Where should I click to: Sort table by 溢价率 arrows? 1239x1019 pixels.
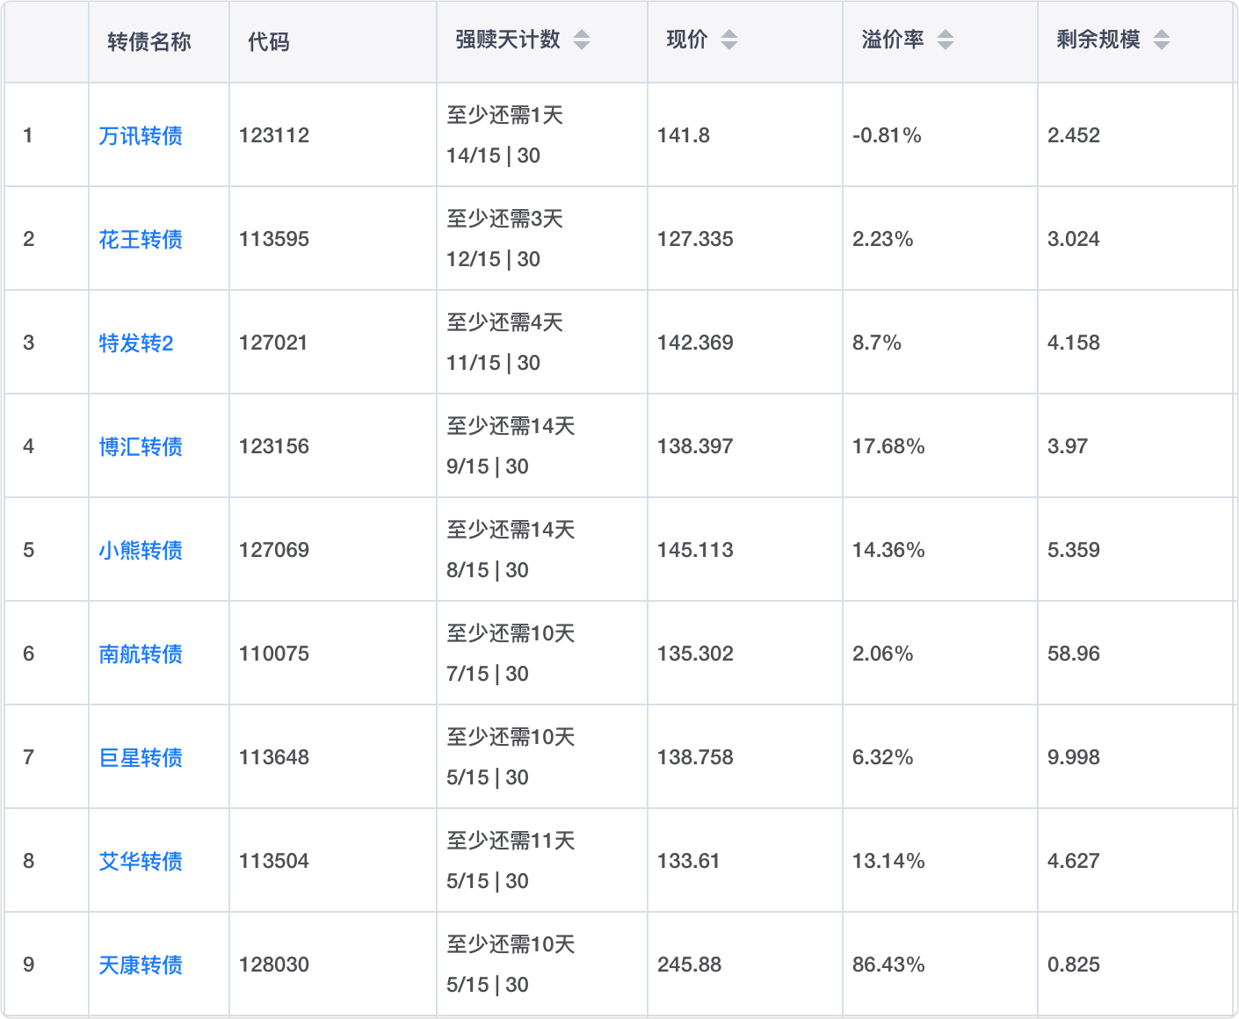coord(946,40)
